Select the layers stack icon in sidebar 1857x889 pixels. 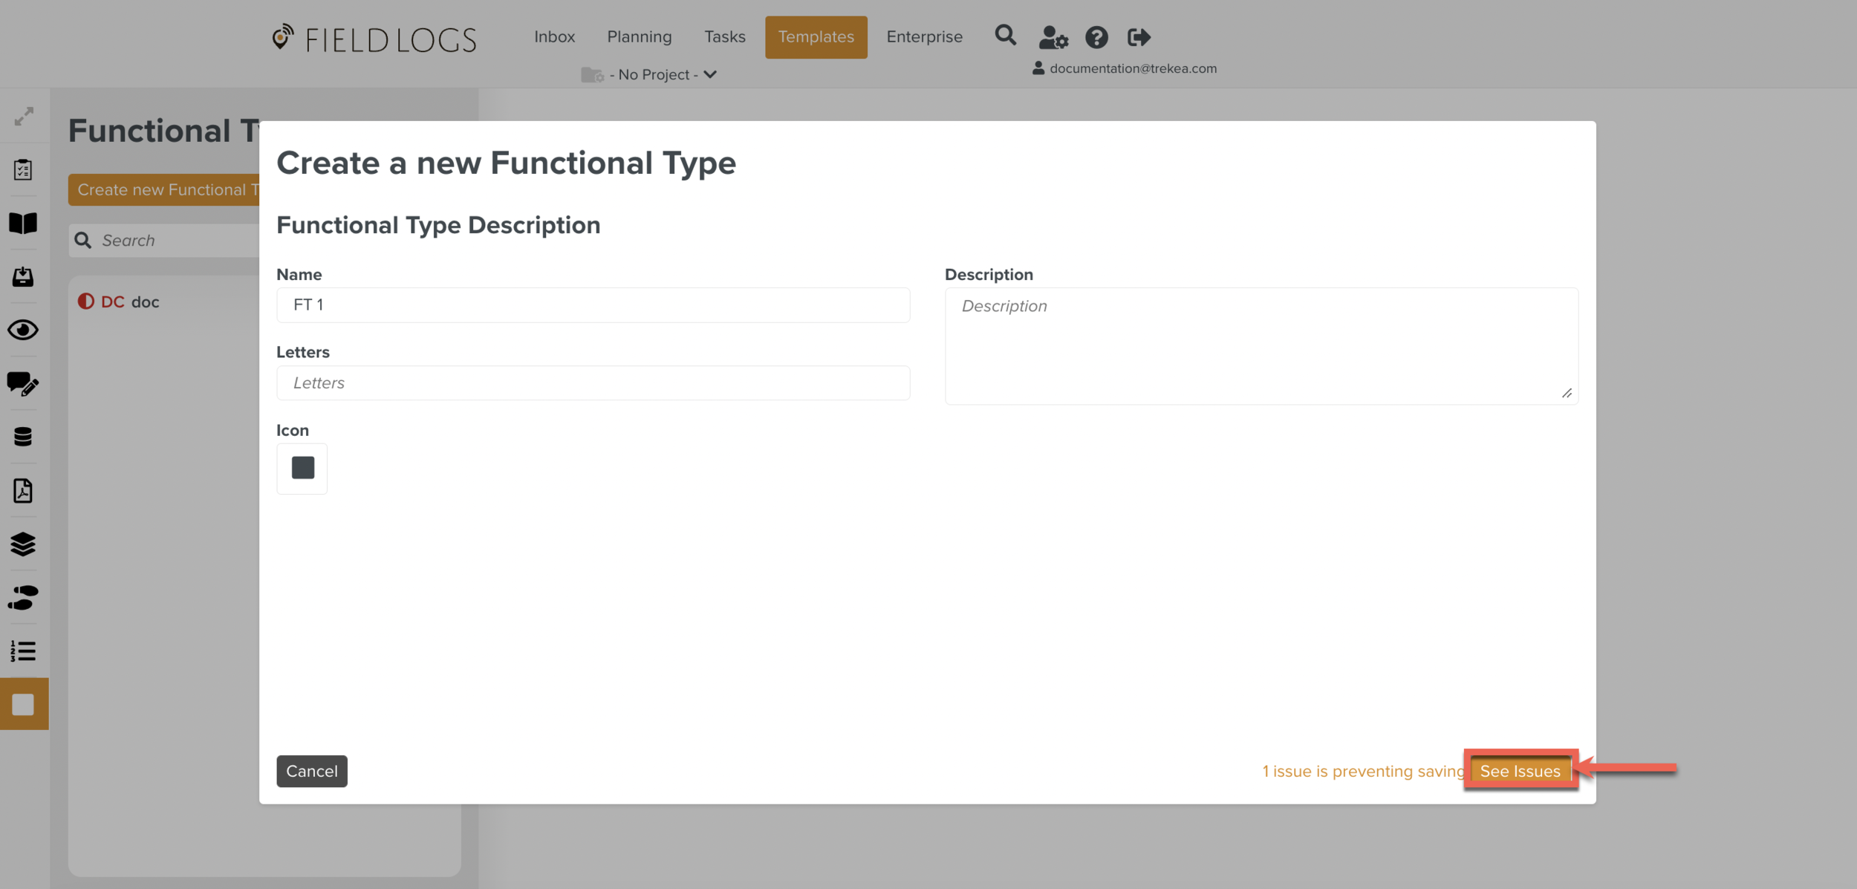tap(24, 544)
